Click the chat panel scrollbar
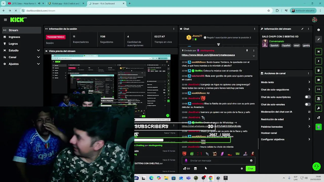The height and width of the screenshot is (182, 324). [258, 144]
